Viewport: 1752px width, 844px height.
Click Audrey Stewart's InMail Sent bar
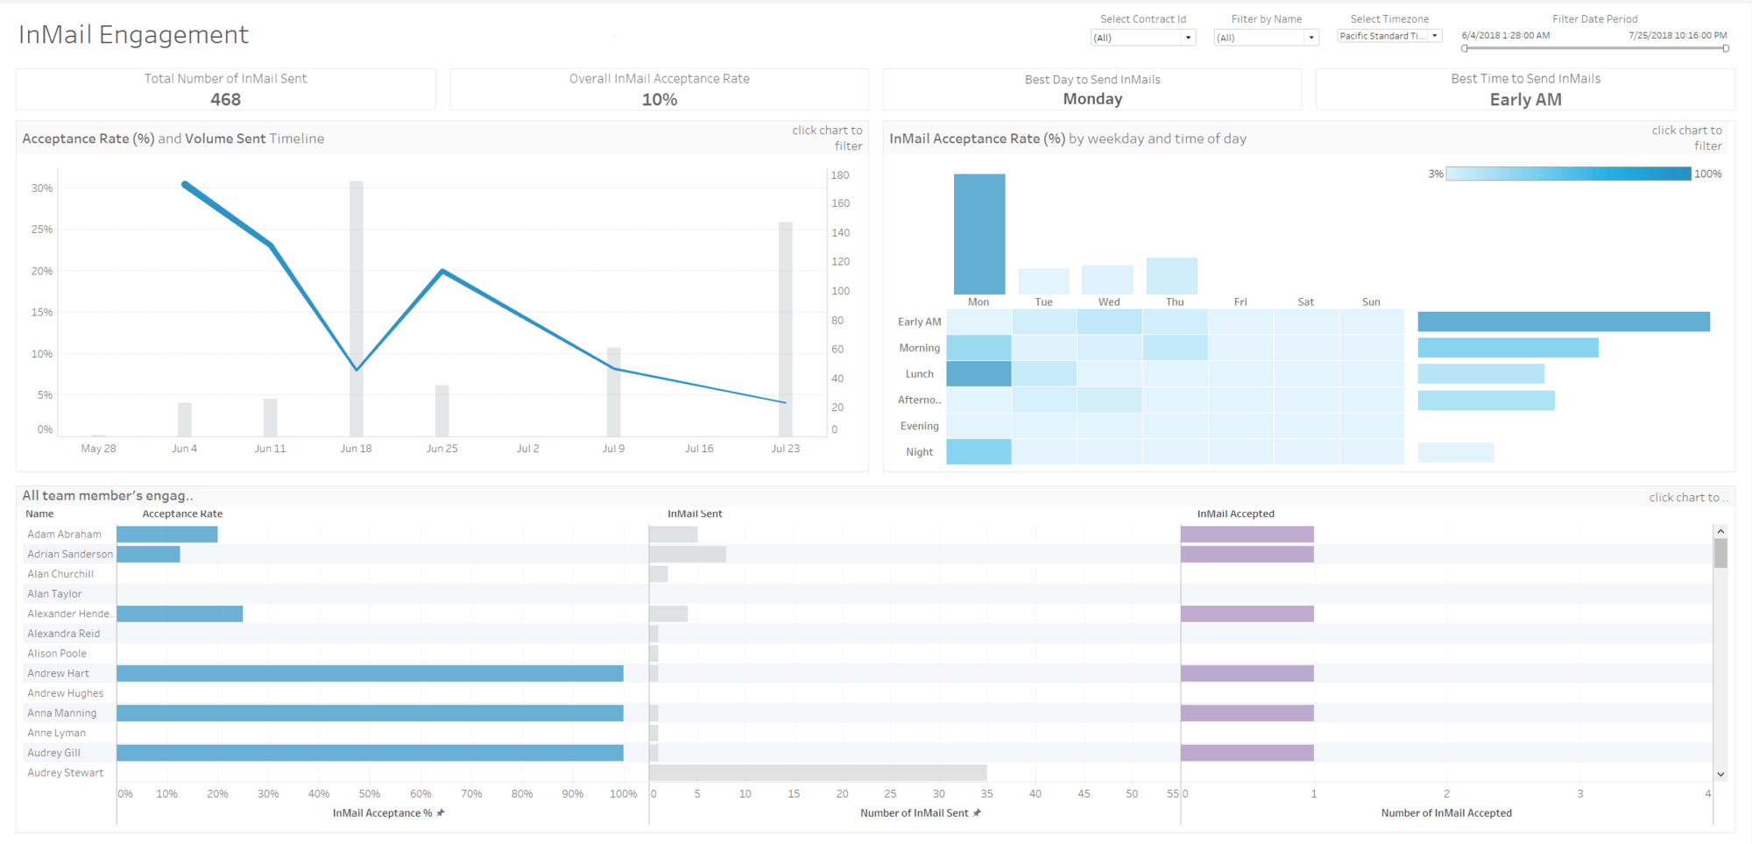coord(817,773)
